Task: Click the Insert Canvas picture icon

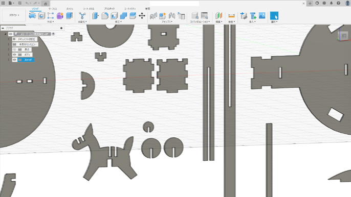Action: pyautogui.click(x=262, y=16)
